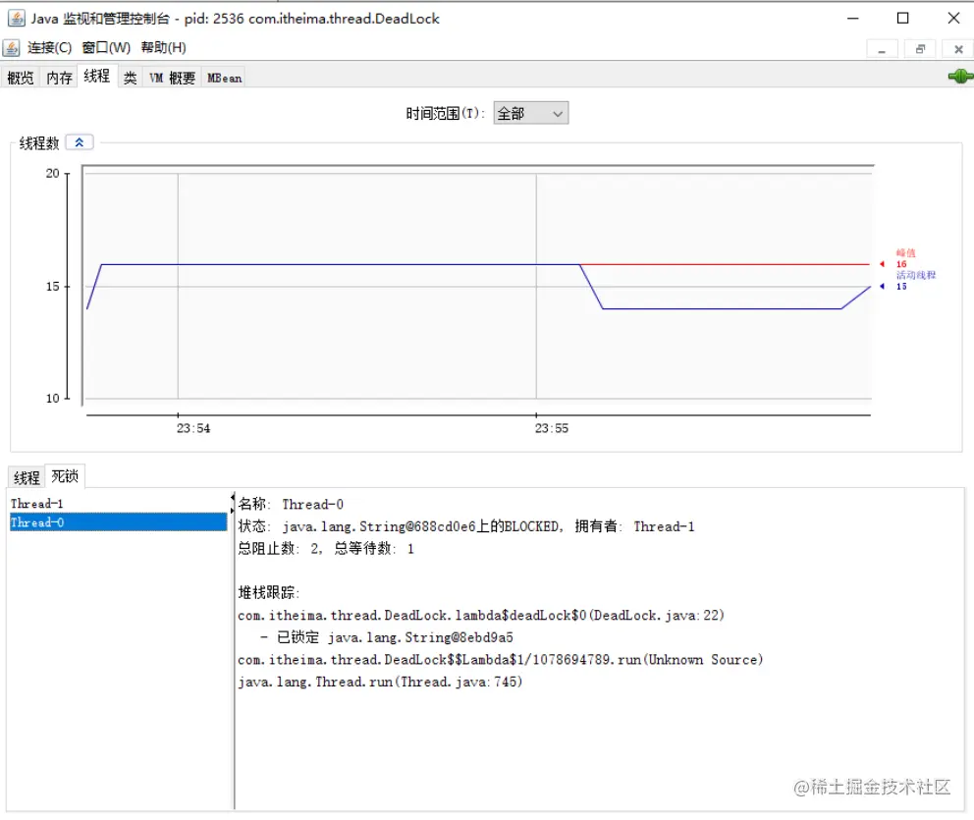The width and height of the screenshot is (974, 820).
Task: Click the Java icon beside the 连接 menu
Action: [11, 48]
